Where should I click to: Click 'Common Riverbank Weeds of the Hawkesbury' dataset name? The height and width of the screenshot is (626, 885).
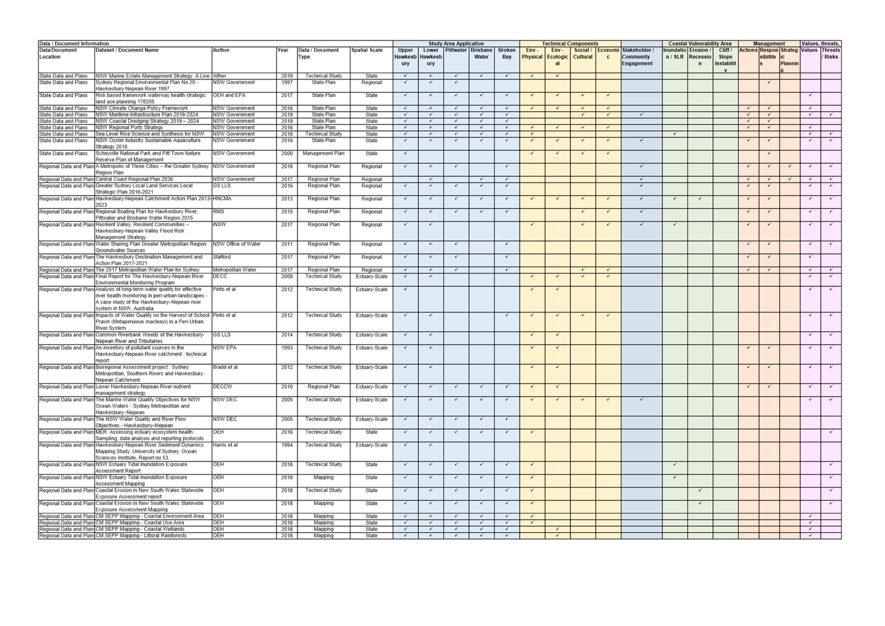point(153,338)
